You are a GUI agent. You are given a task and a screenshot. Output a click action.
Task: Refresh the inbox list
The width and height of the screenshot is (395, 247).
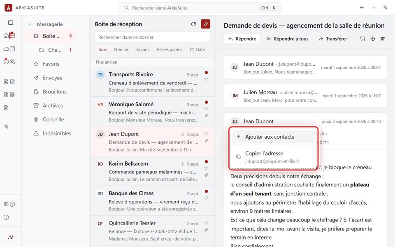pos(193,24)
